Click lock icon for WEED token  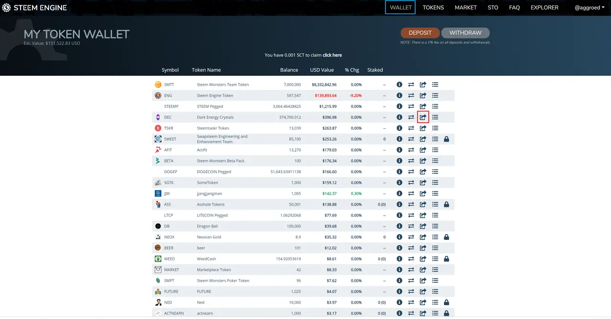(x=446, y=259)
